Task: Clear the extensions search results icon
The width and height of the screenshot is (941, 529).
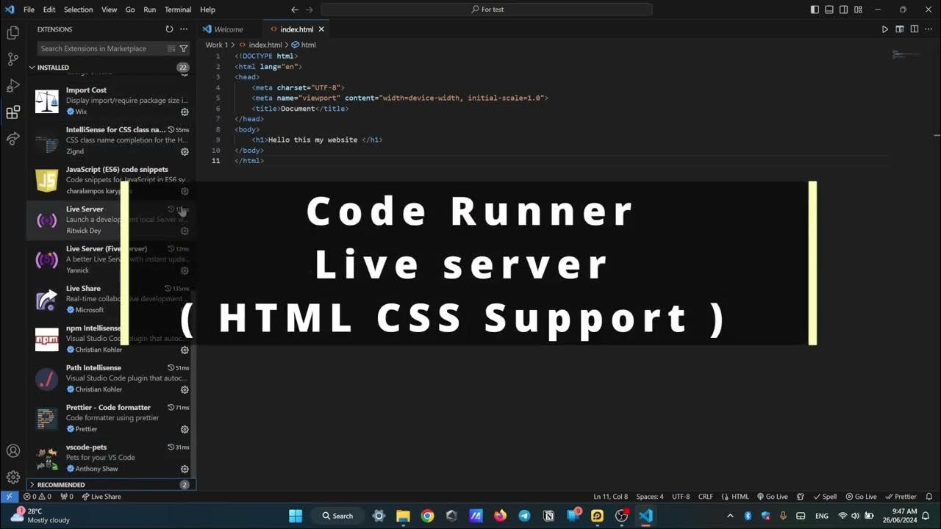Action: pos(171,48)
